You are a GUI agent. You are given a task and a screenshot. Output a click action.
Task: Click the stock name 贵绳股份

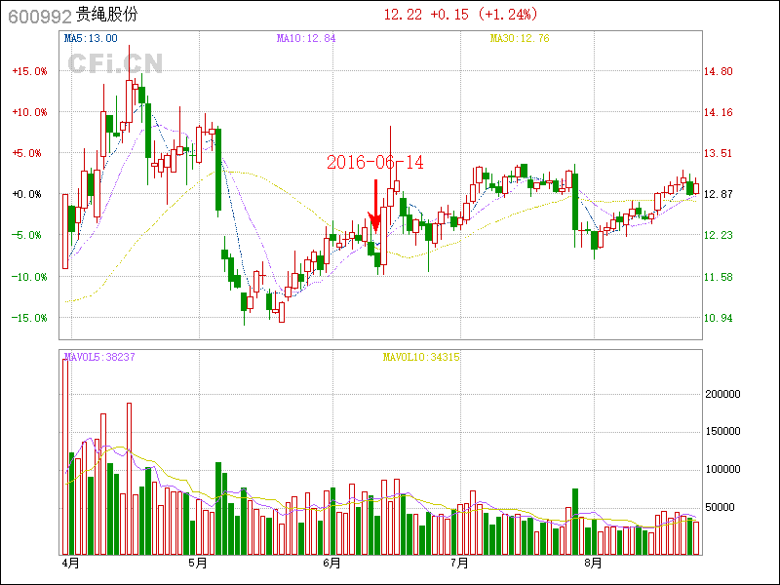coord(106,15)
